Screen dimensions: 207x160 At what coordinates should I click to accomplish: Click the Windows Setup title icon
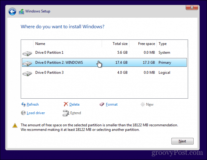click(21, 12)
